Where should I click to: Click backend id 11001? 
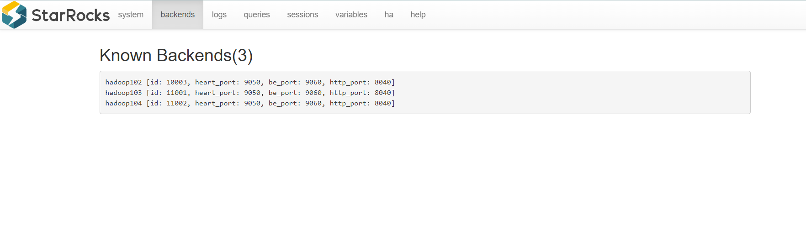[177, 93]
